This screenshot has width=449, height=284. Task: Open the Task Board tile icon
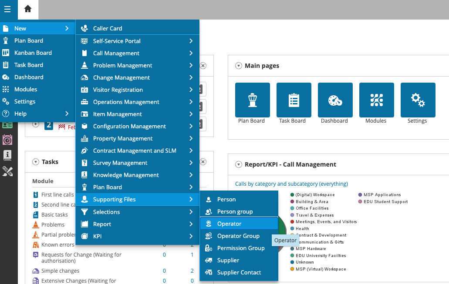[x=294, y=100]
